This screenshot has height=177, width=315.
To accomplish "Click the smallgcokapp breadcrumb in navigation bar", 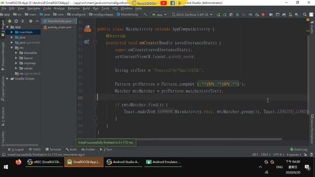I will pos(101,14).
